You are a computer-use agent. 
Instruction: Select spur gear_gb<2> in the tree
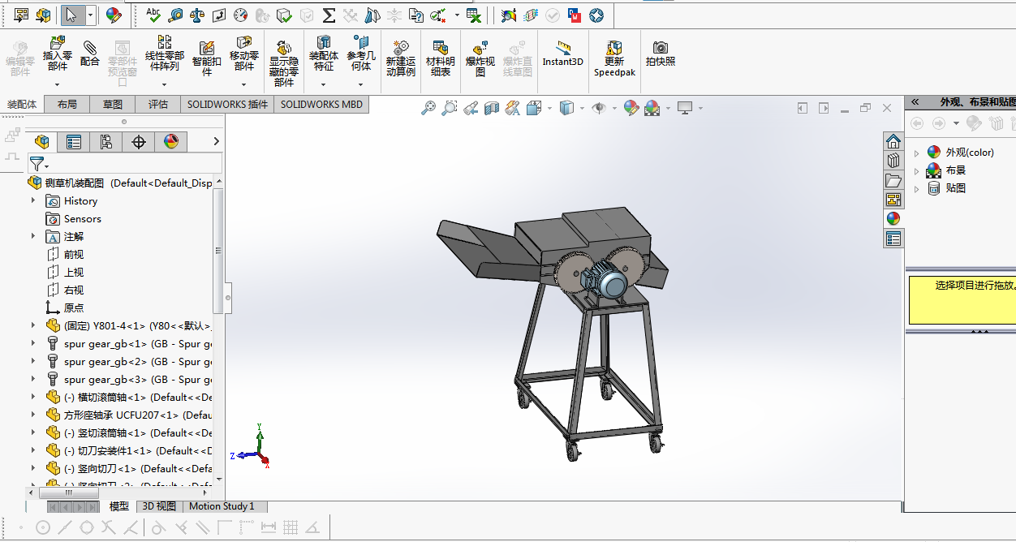pos(130,362)
